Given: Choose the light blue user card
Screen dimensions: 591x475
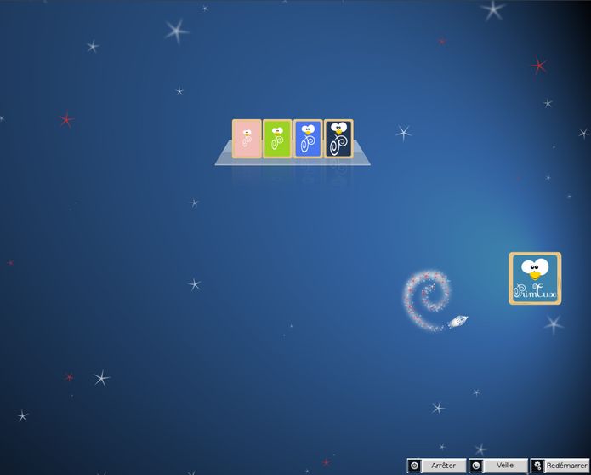Looking at the screenshot, I should [308, 139].
